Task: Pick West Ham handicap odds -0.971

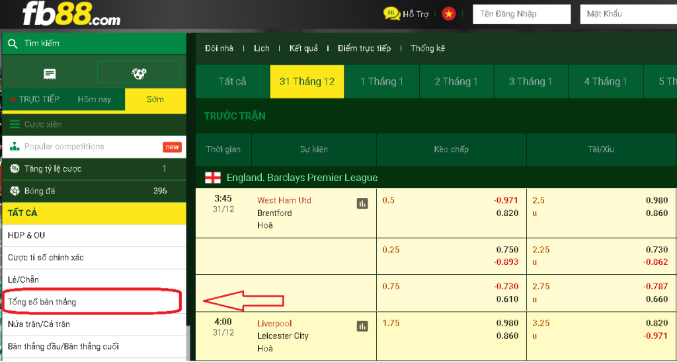Action: pyautogui.click(x=506, y=200)
